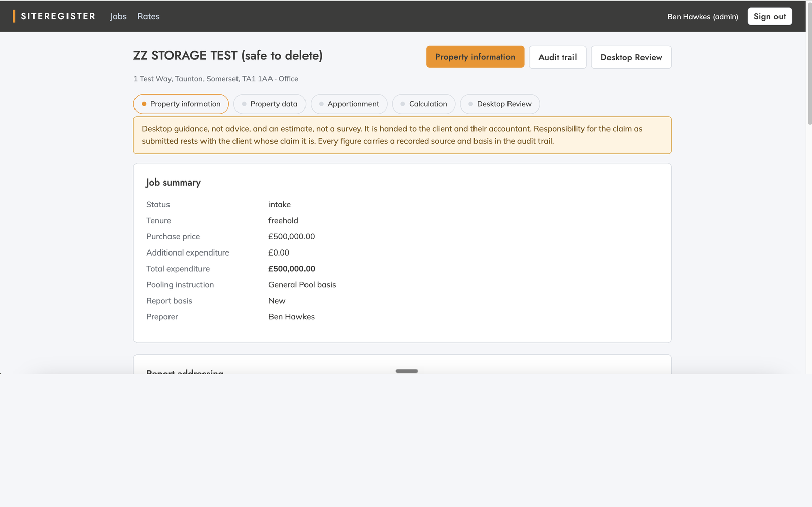Click the Additional expenditure value £0.00

pyautogui.click(x=279, y=252)
